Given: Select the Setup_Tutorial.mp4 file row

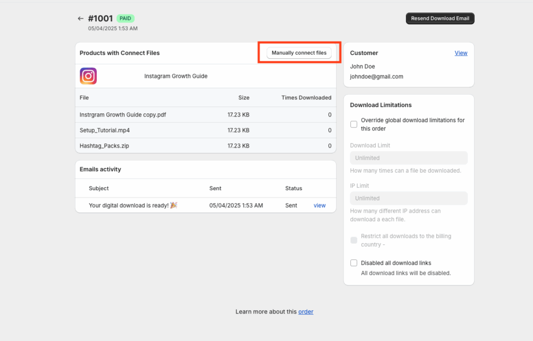Looking at the screenshot, I should tap(105, 130).
